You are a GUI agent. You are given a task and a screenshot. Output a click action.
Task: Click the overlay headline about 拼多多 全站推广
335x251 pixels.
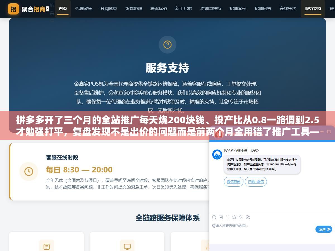coord(167,126)
